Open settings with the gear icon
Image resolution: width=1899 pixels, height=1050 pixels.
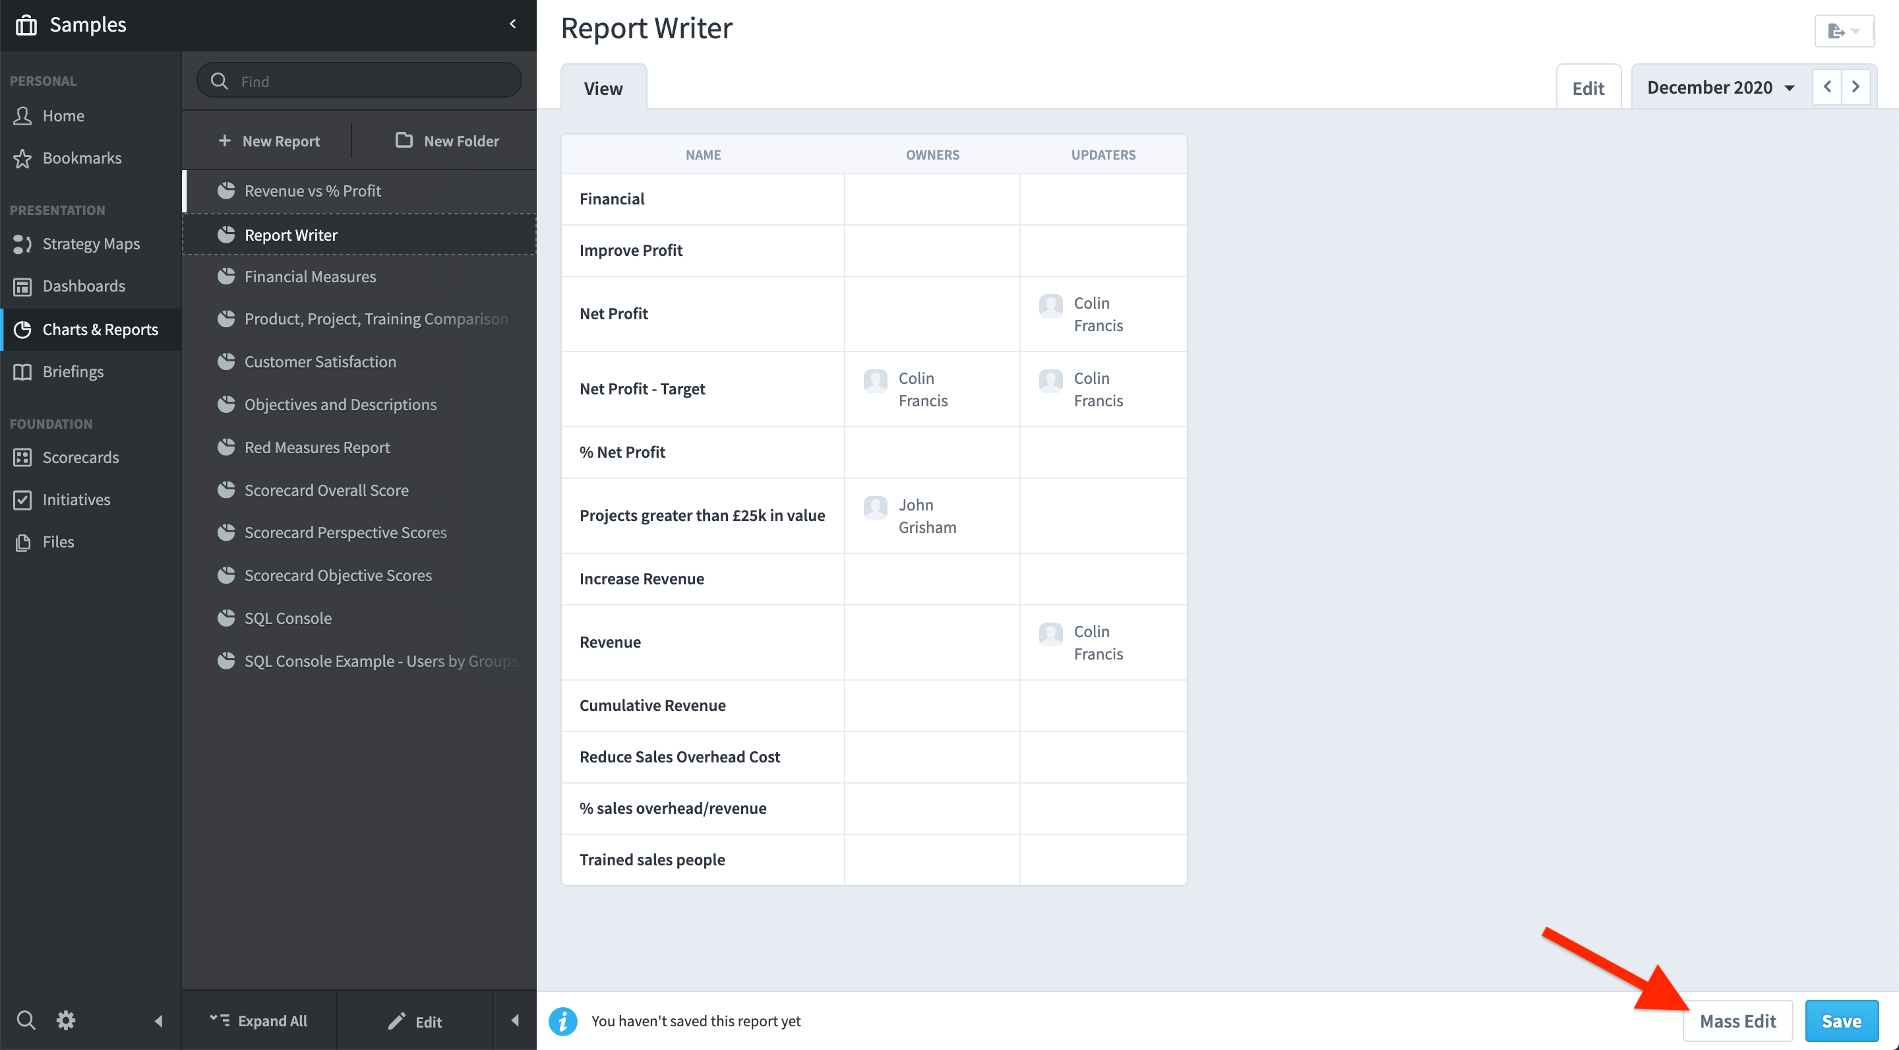(66, 1020)
